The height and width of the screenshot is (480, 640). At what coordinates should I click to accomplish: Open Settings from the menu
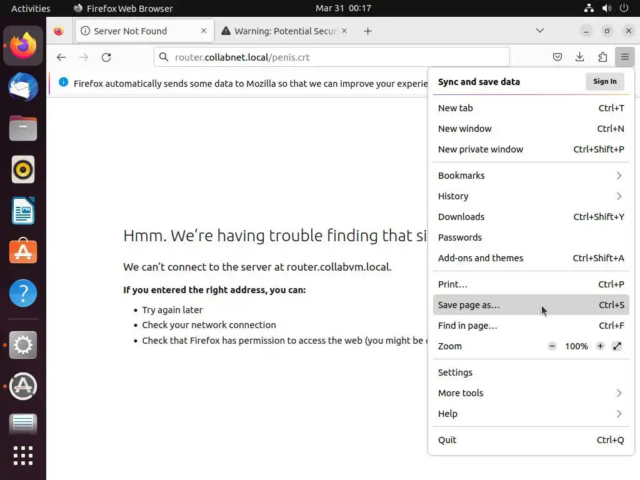point(531,372)
